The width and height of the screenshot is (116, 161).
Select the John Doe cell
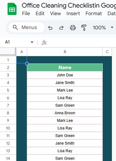coord(65,75)
